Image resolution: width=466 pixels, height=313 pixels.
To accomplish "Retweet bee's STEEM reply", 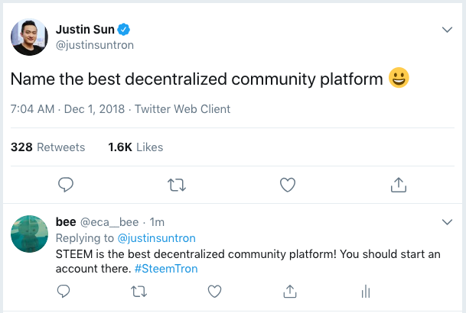I will [139, 291].
